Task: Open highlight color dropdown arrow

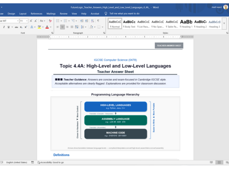Action: coord(43,27)
